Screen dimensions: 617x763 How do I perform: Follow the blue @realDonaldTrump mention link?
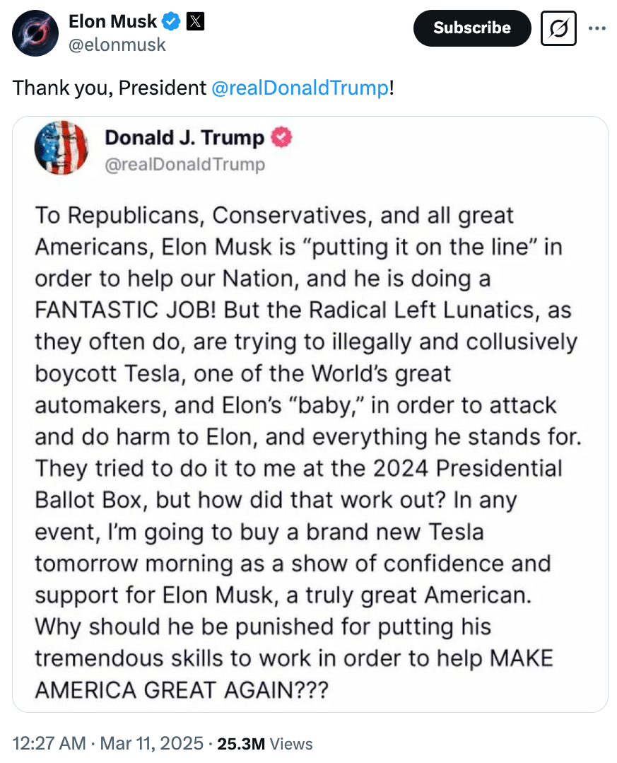tap(300, 88)
